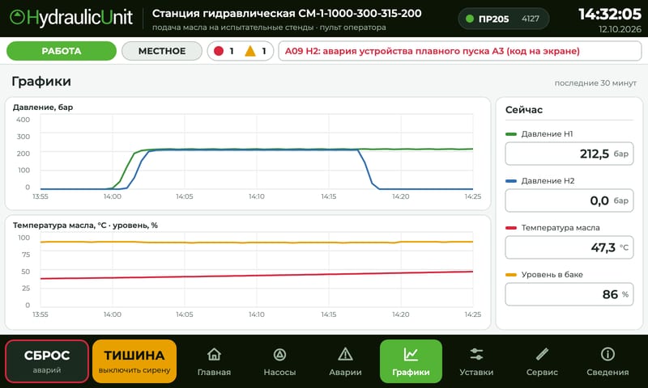The image size is (648, 388).
Task: Select the Температура масла value field
Action: [569, 247]
